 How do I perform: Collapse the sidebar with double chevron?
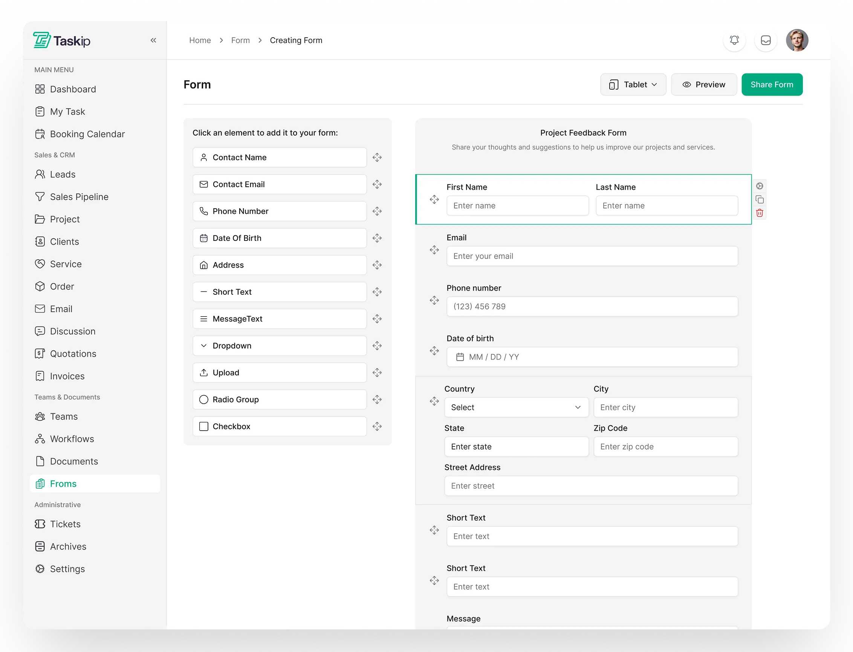coord(153,40)
